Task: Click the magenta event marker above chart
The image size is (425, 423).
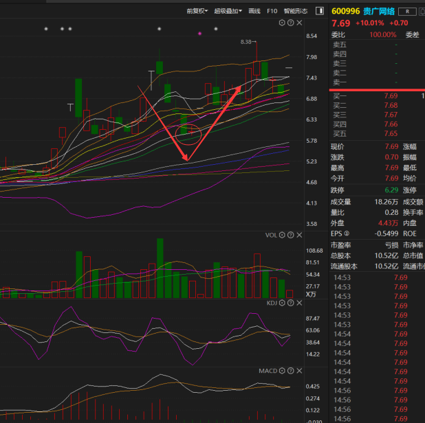Action: (x=199, y=33)
